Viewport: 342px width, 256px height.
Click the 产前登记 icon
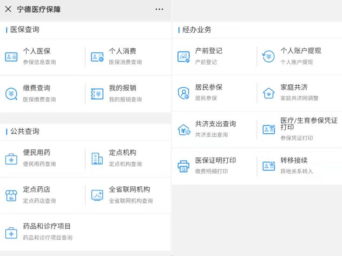184,57
